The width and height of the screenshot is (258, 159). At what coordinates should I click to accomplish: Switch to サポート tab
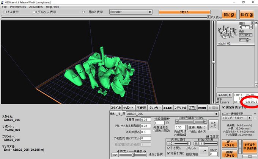pos(128,108)
